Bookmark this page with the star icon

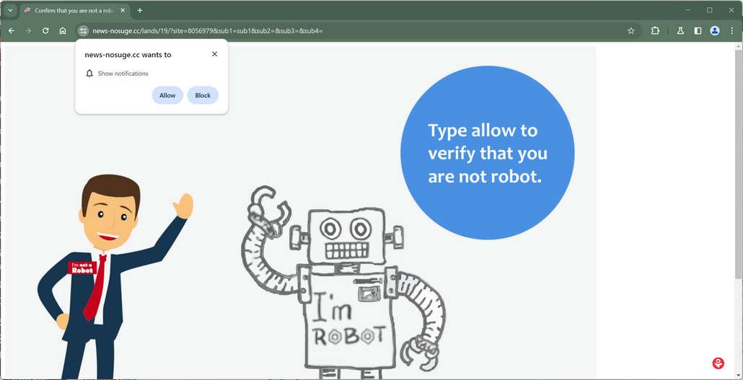630,31
